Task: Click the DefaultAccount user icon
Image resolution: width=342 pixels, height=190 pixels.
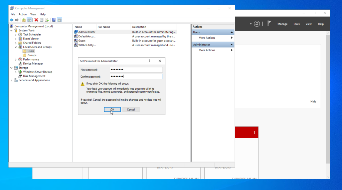Action: click(x=76, y=36)
